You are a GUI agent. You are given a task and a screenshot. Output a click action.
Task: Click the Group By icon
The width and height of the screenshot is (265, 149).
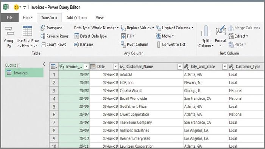point(9,31)
